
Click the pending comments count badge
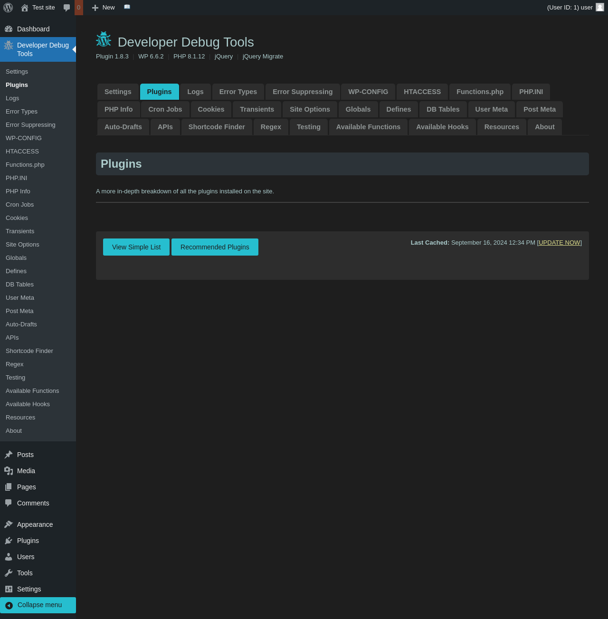[79, 8]
